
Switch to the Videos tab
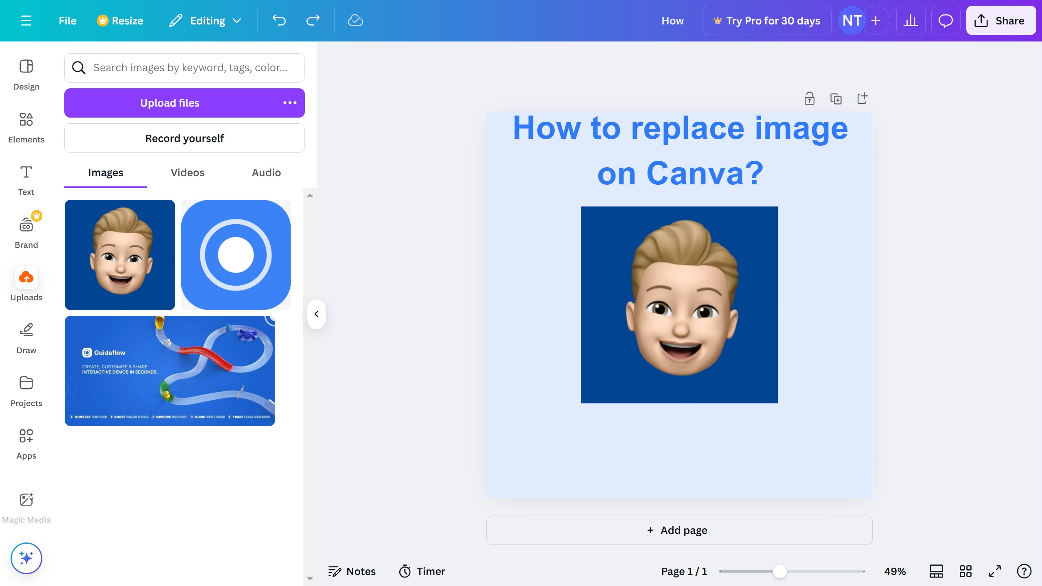(x=187, y=173)
